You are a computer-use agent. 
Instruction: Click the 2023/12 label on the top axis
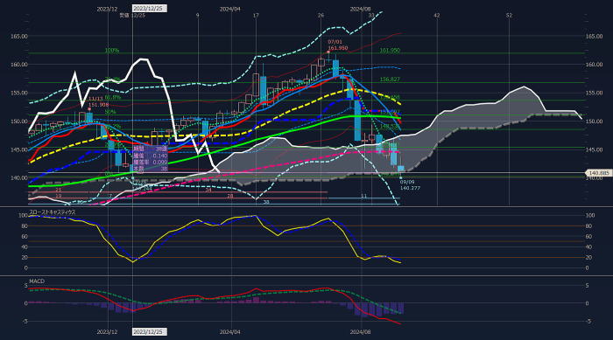click(x=107, y=9)
